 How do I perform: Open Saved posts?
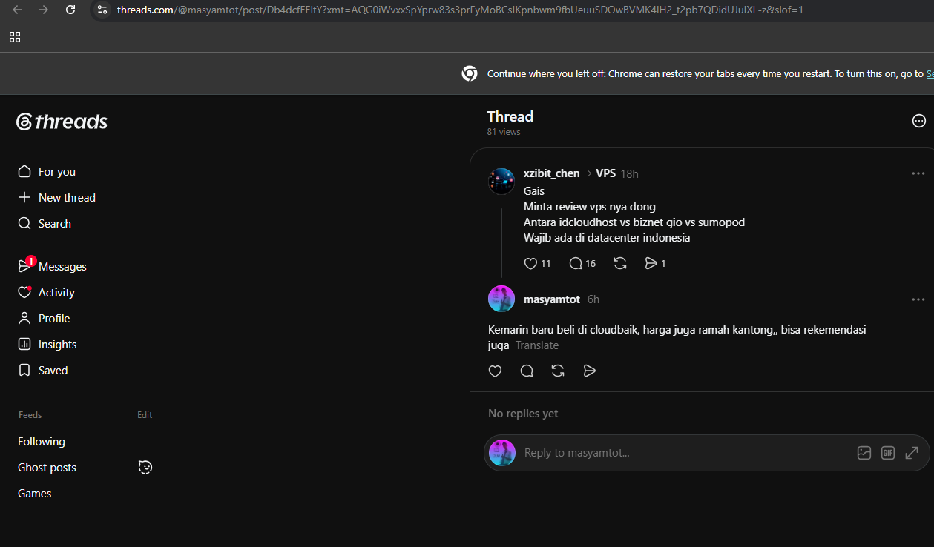(43, 370)
